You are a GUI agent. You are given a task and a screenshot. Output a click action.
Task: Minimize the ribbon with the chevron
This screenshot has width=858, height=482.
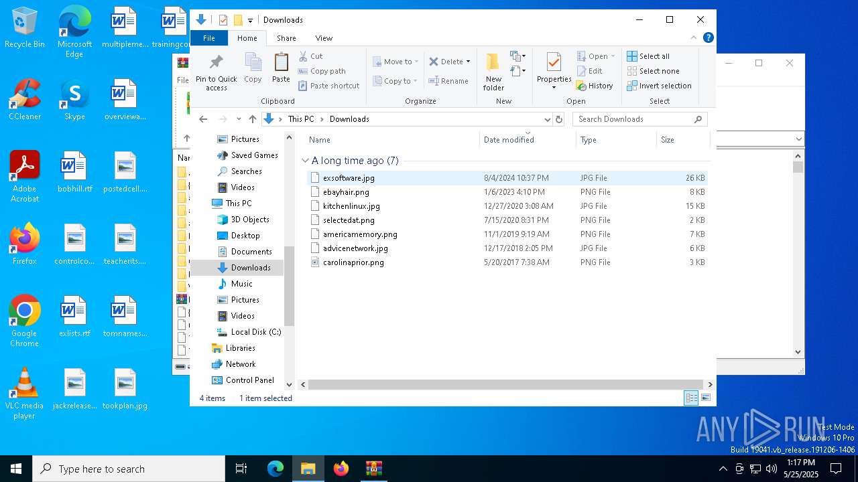click(694, 38)
